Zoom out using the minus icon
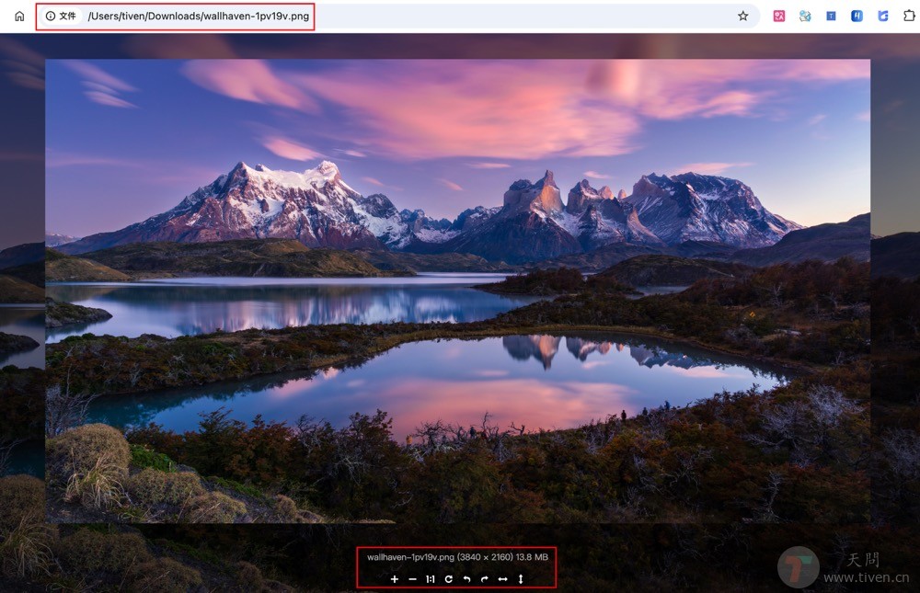 (411, 579)
